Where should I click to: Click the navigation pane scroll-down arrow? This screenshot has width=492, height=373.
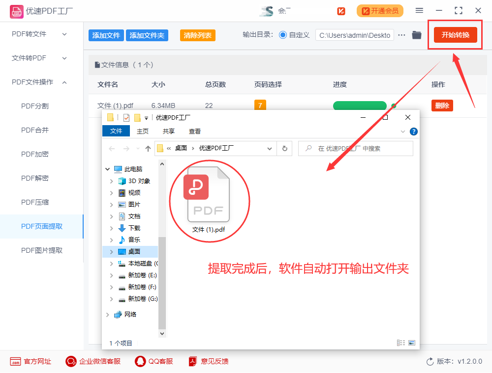(162, 334)
